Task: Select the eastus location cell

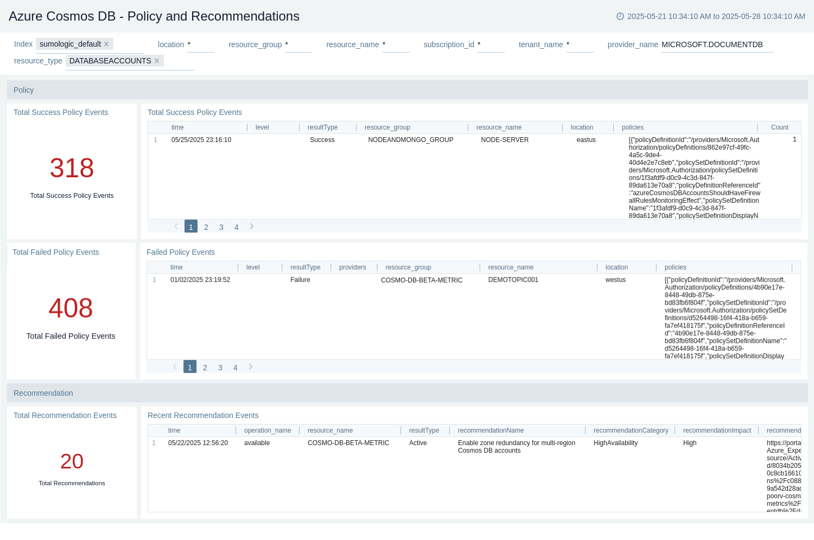Action: (586, 140)
